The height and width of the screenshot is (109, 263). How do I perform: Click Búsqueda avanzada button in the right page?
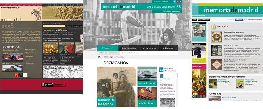coord(204,19)
